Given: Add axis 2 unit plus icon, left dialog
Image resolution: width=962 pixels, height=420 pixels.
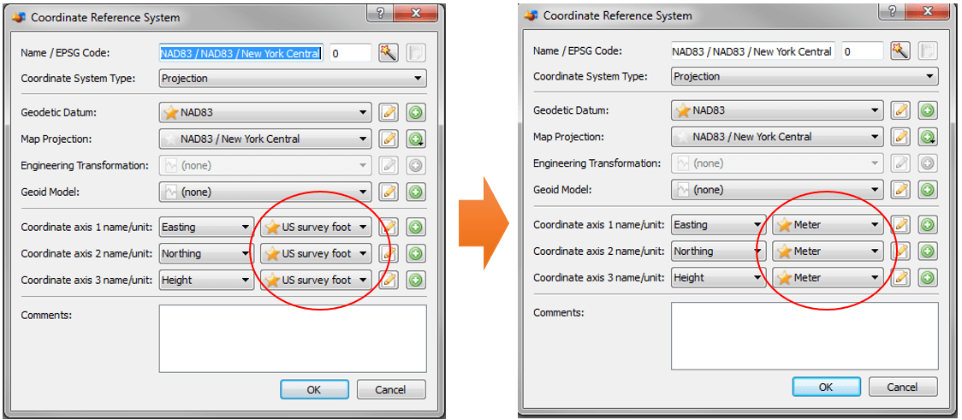Looking at the screenshot, I should click(416, 254).
